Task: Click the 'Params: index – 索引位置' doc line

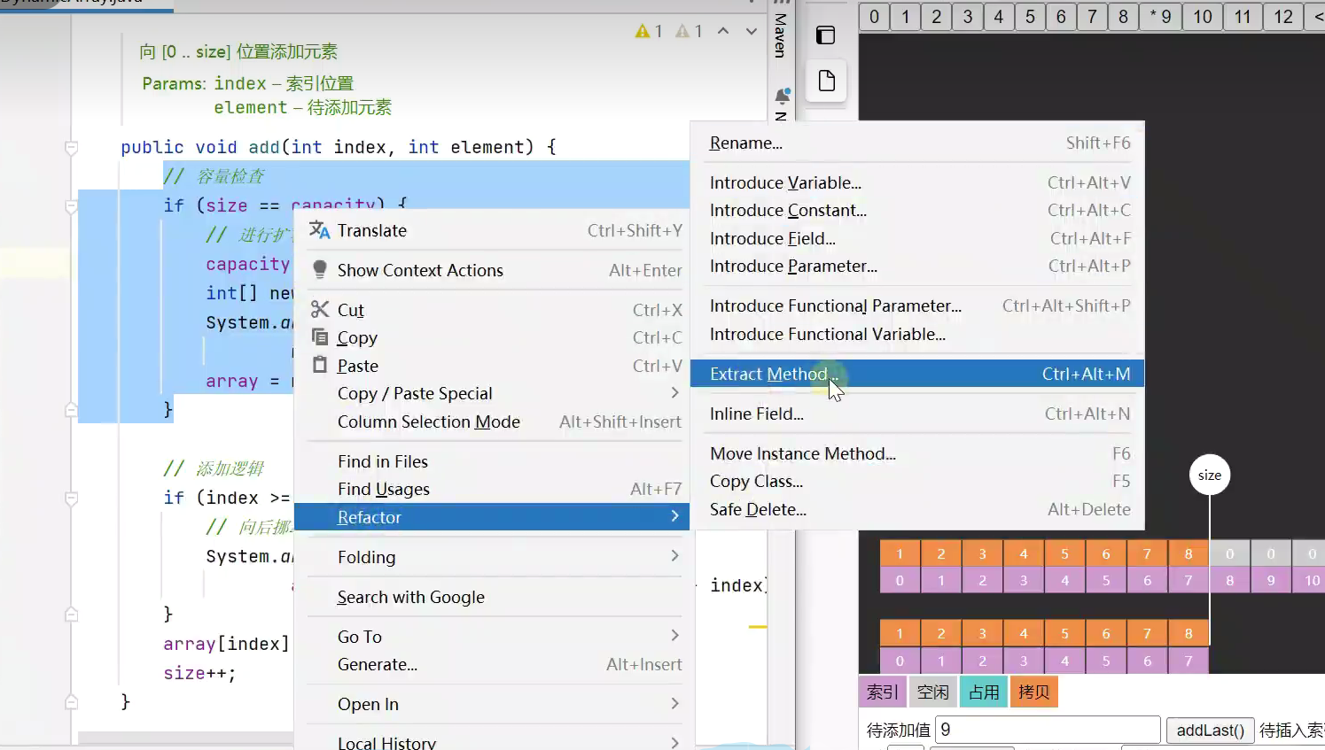Action: 248,83
